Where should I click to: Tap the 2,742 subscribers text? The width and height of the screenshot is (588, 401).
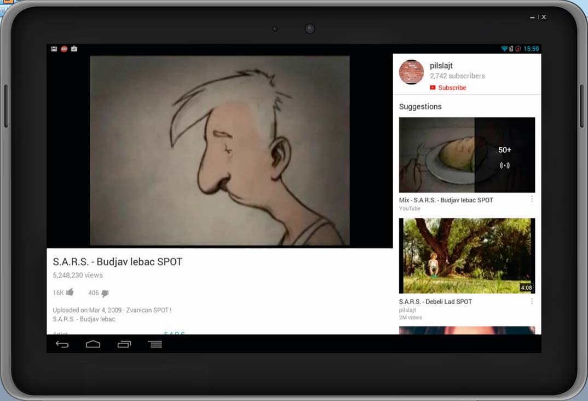tap(457, 76)
